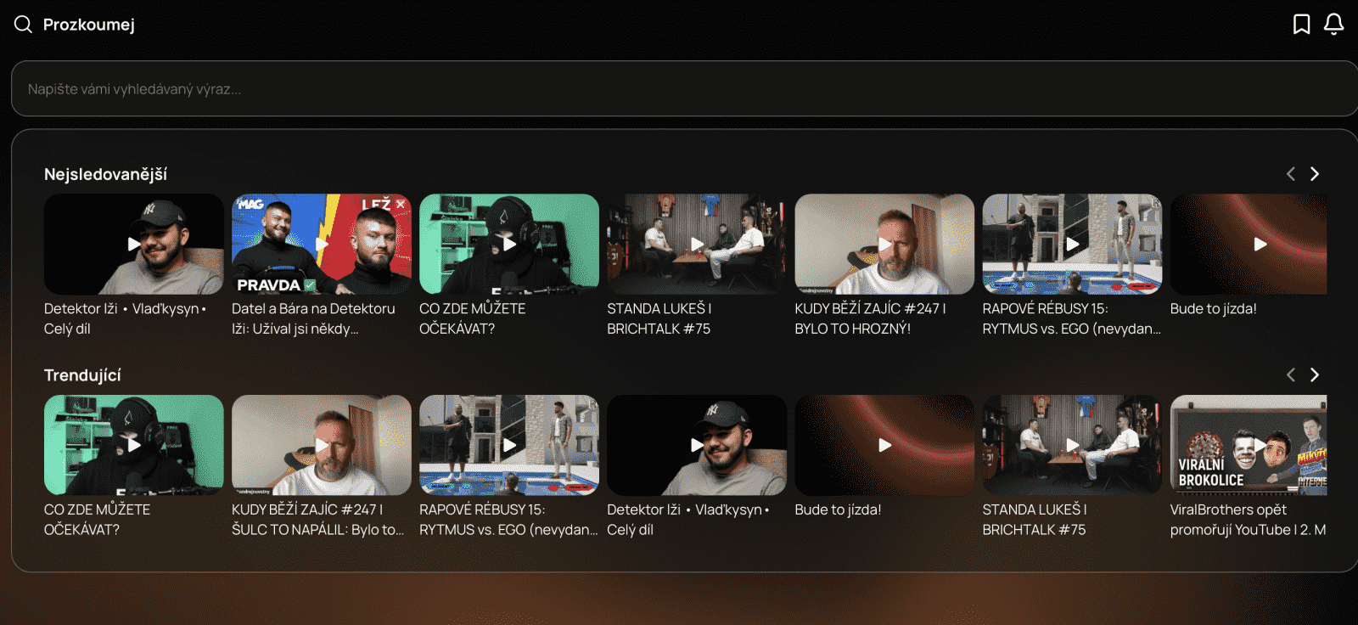Play the ViralBrothers 'Virální brokolice' video

pos(1249,445)
